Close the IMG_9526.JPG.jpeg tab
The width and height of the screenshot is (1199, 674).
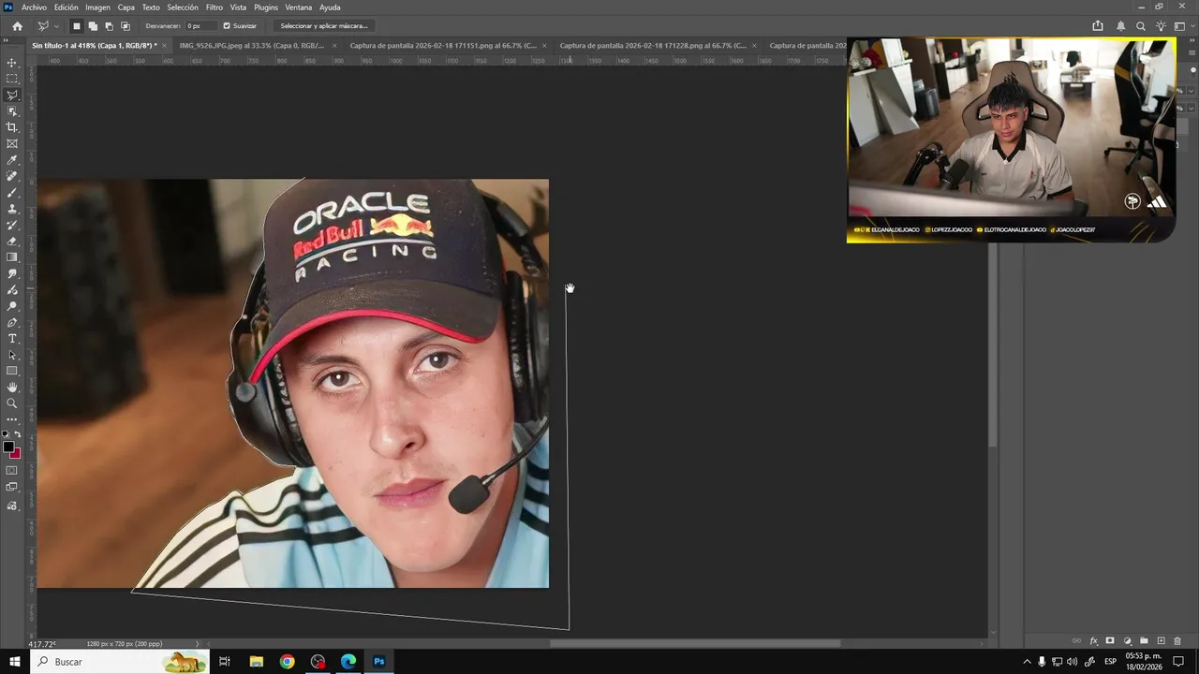pyautogui.click(x=334, y=45)
